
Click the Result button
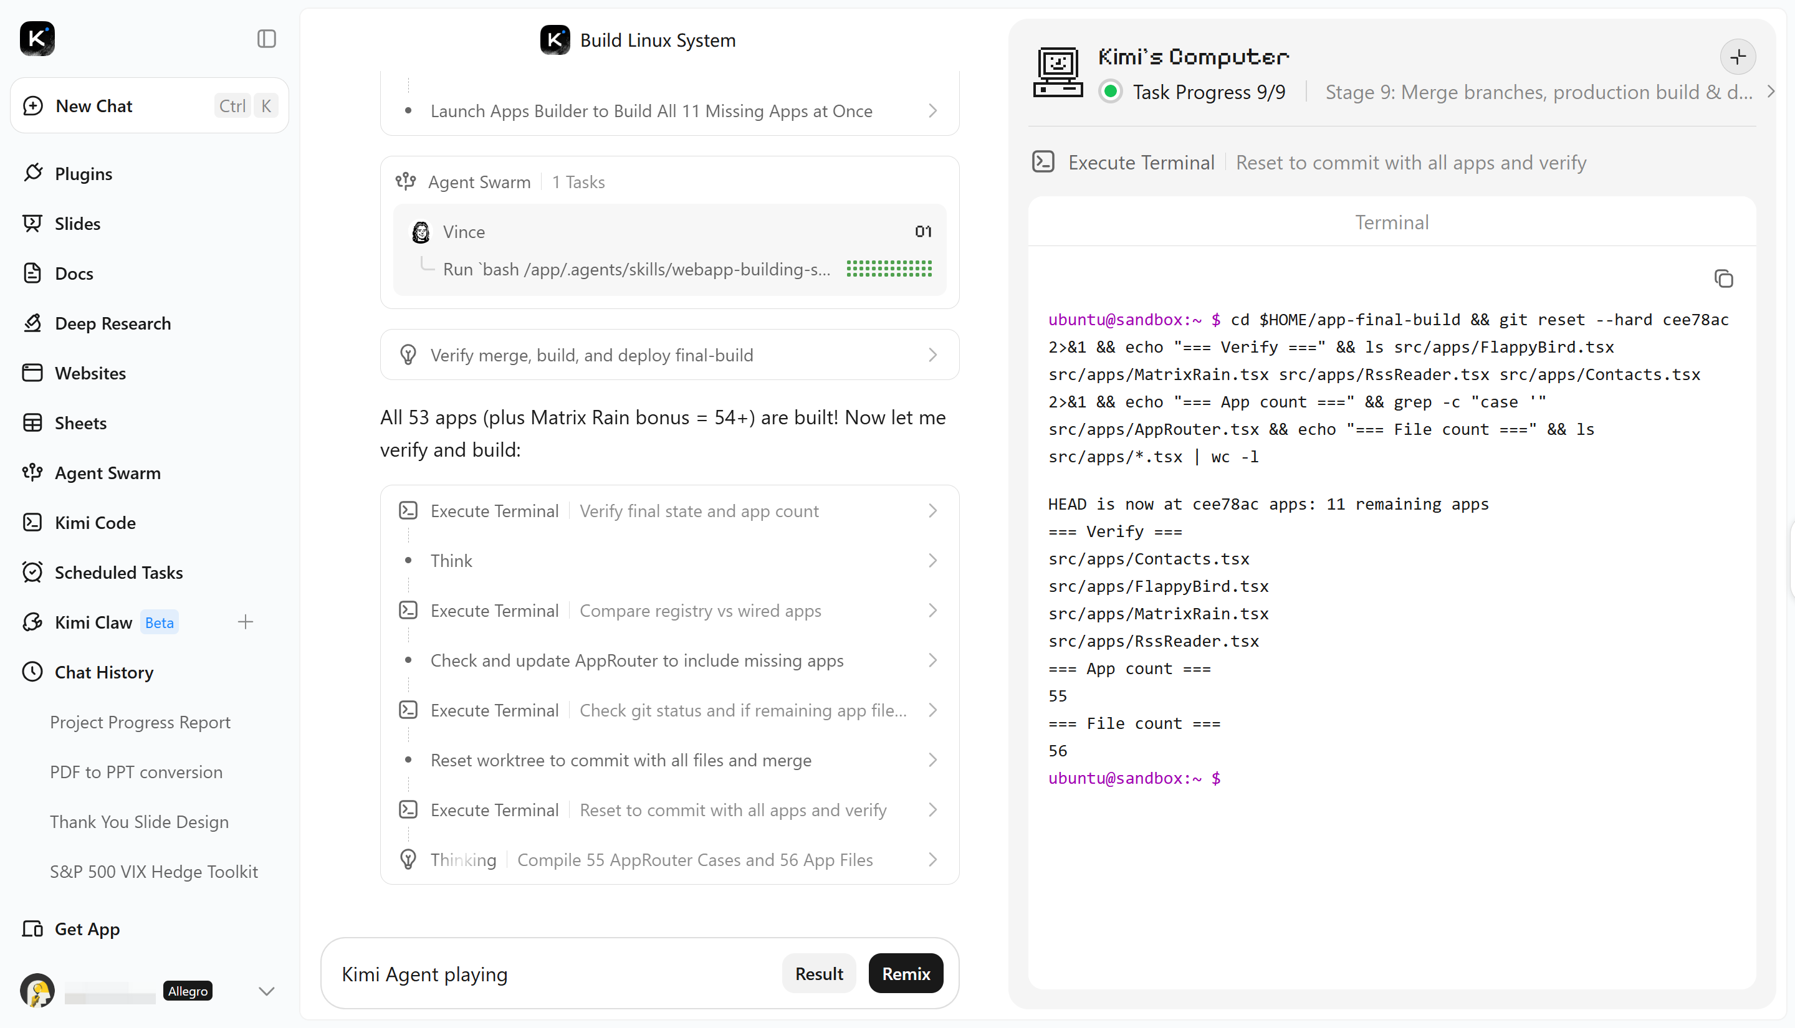click(x=819, y=974)
